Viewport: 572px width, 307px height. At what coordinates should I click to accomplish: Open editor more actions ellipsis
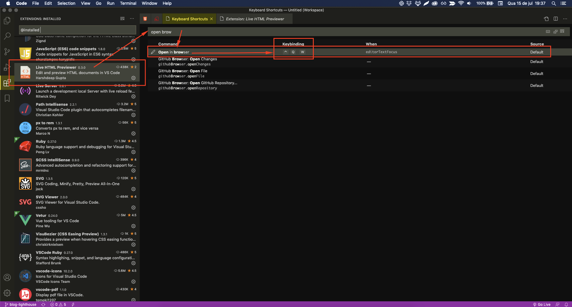[x=565, y=19]
